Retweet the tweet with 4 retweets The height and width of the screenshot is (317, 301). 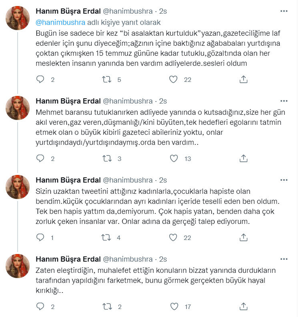pos(107,238)
